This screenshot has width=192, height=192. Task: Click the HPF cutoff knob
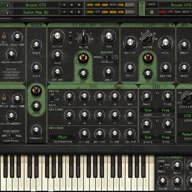[57, 36]
